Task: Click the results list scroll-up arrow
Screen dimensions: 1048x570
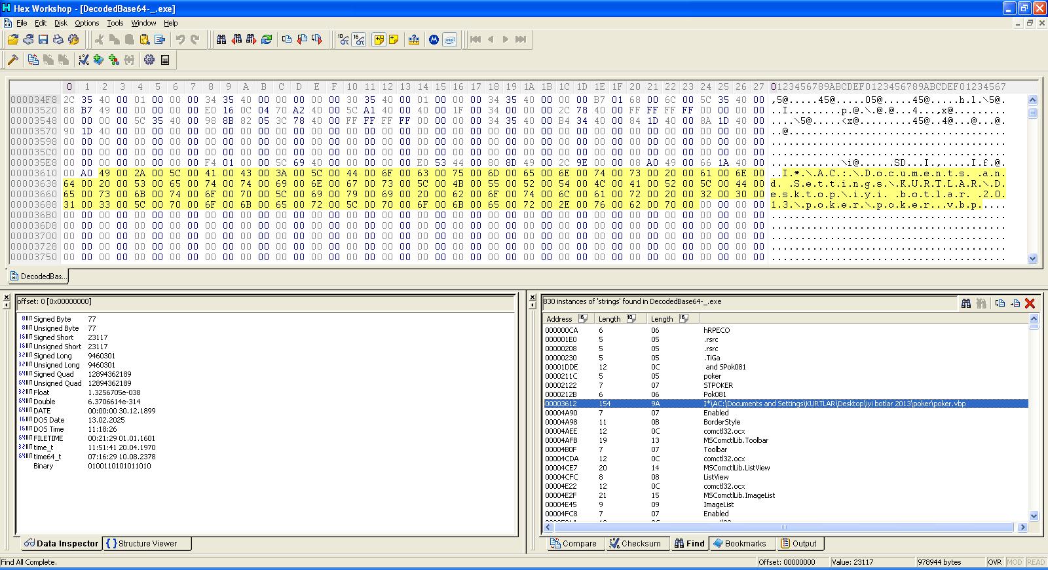Action: (x=1034, y=318)
